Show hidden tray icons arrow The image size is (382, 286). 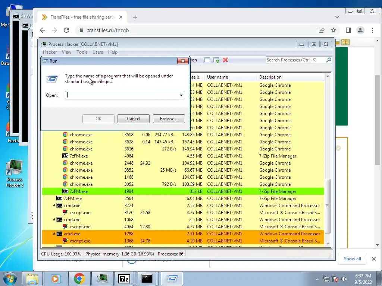[x=317, y=279]
